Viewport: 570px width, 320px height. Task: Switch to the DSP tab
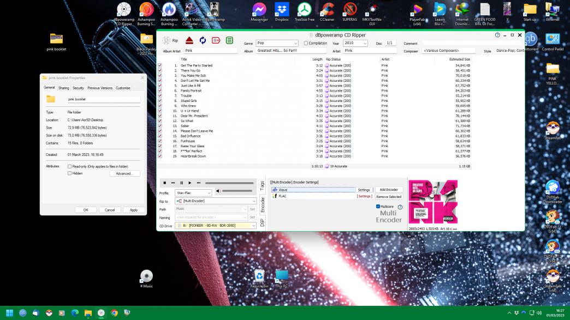click(262, 222)
